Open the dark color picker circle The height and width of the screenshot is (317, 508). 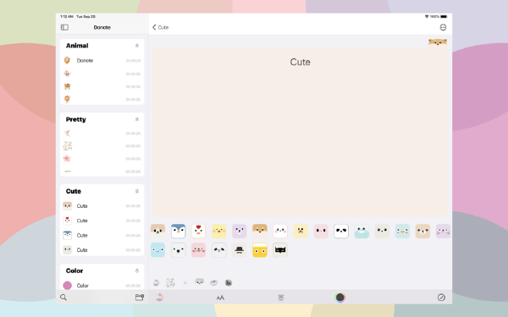coord(340,298)
